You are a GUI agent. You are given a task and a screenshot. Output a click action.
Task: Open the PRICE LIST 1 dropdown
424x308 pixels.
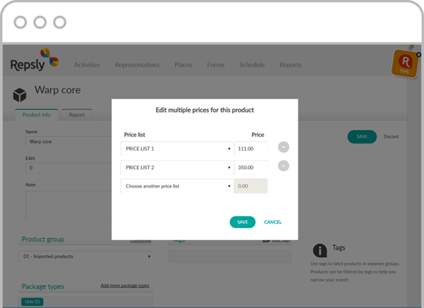(x=177, y=149)
